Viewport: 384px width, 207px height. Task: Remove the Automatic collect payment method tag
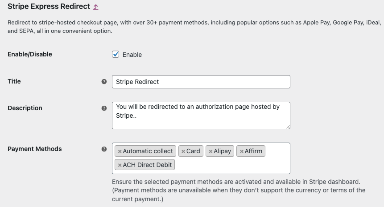(120, 151)
